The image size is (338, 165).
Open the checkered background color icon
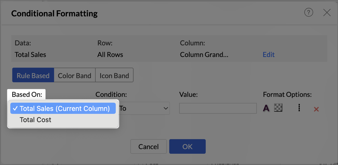tap(278, 108)
